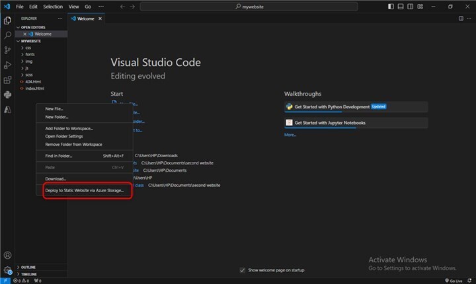Open the Accounts icon
The width and height of the screenshot is (476, 284).
point(8,255)
